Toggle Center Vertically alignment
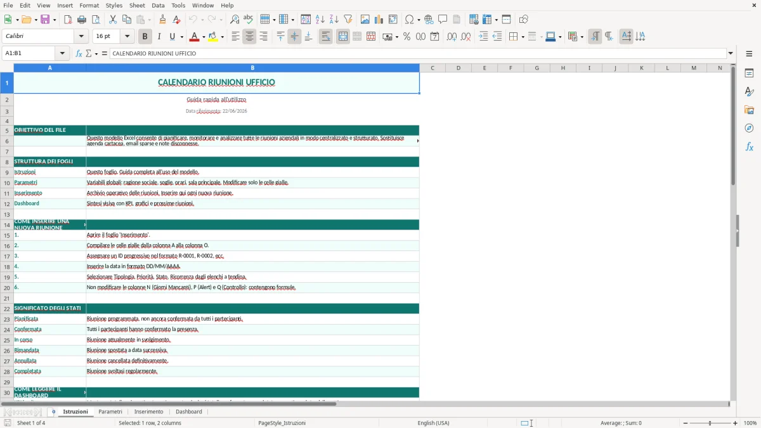 (x=294, y=37)
